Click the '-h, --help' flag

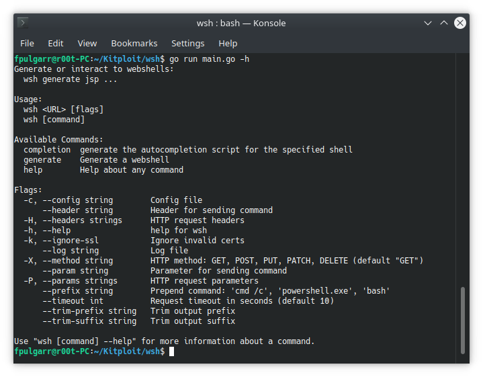(x=47, y=231)
